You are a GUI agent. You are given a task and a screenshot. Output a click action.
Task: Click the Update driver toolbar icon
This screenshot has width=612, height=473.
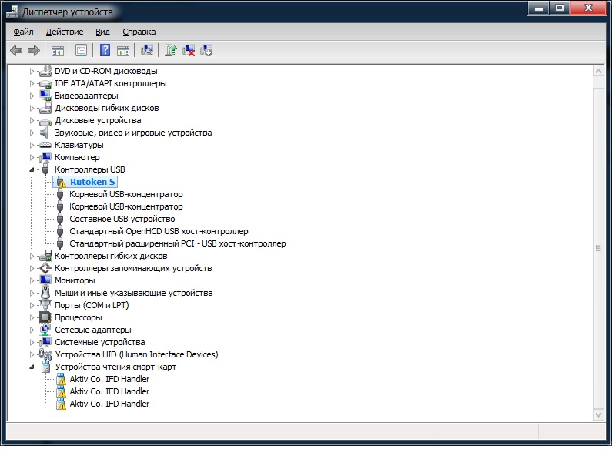[171, 51]
